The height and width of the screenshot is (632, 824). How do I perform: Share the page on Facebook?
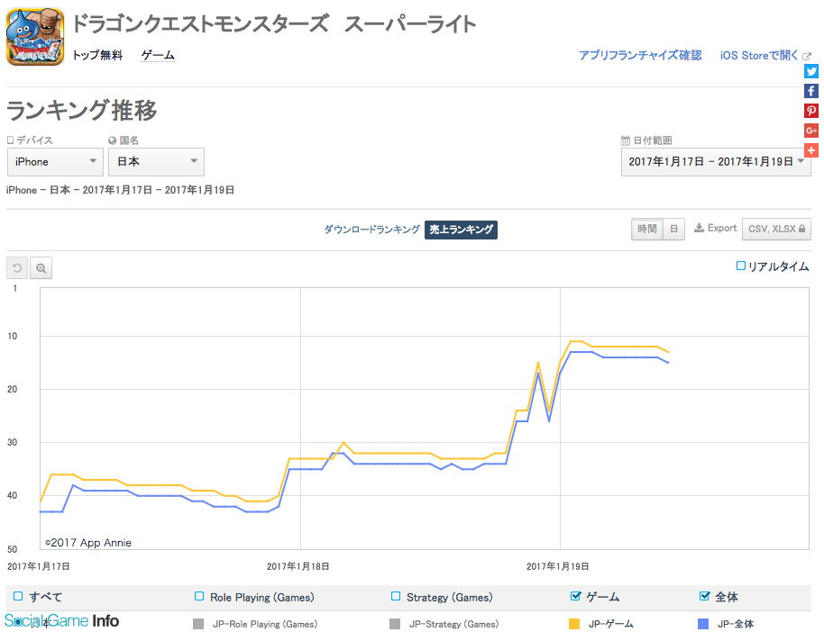pos(810,91)
